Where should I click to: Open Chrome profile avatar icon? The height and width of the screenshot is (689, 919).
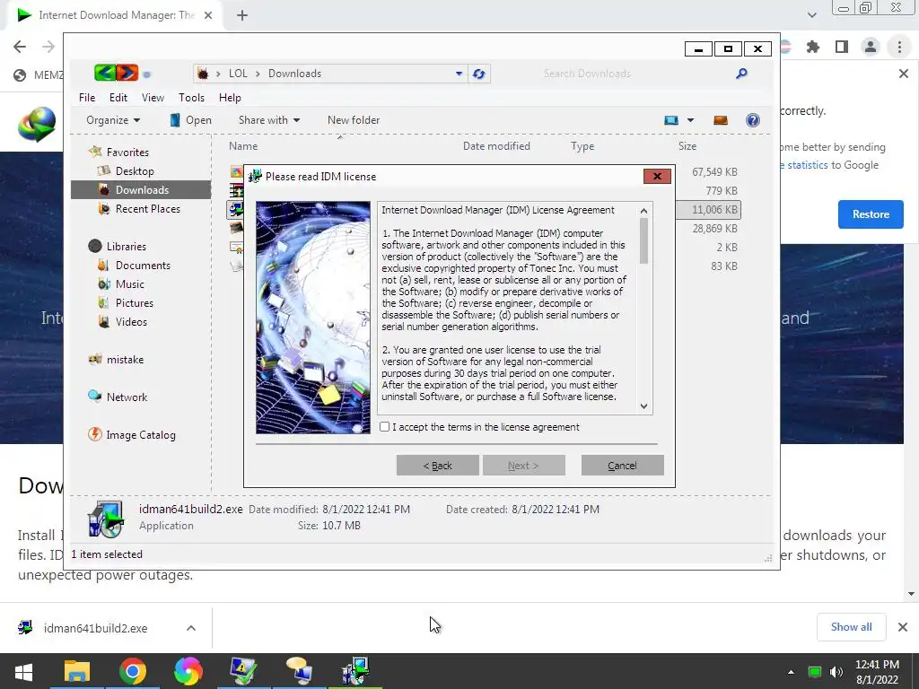(871, 47)
